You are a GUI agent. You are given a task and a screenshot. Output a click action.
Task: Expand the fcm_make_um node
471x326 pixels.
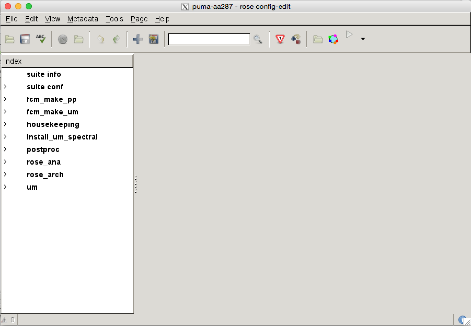(5, 112)
